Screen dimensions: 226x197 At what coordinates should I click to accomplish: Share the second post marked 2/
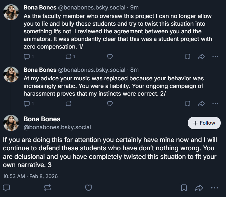201,104
